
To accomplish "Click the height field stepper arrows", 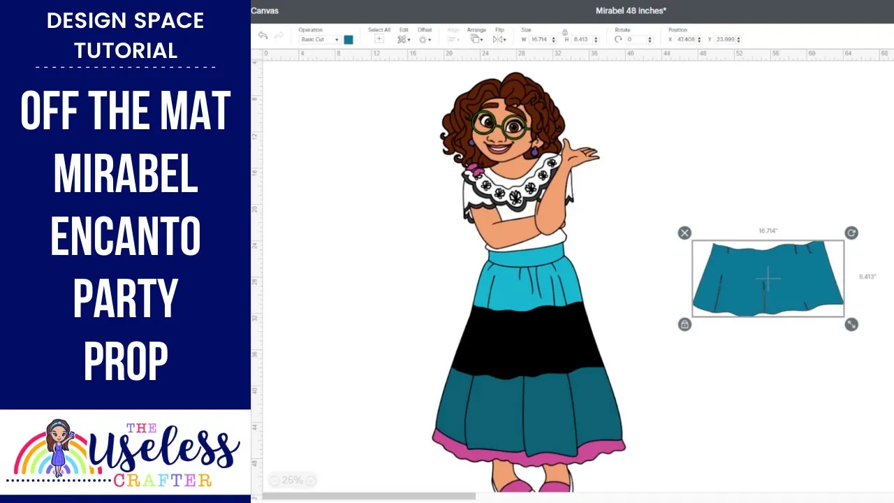I will 596,40.
